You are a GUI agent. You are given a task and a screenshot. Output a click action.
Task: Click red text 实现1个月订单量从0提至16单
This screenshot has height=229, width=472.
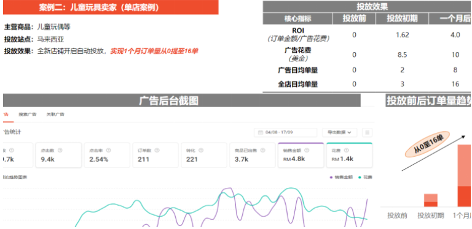154,51
